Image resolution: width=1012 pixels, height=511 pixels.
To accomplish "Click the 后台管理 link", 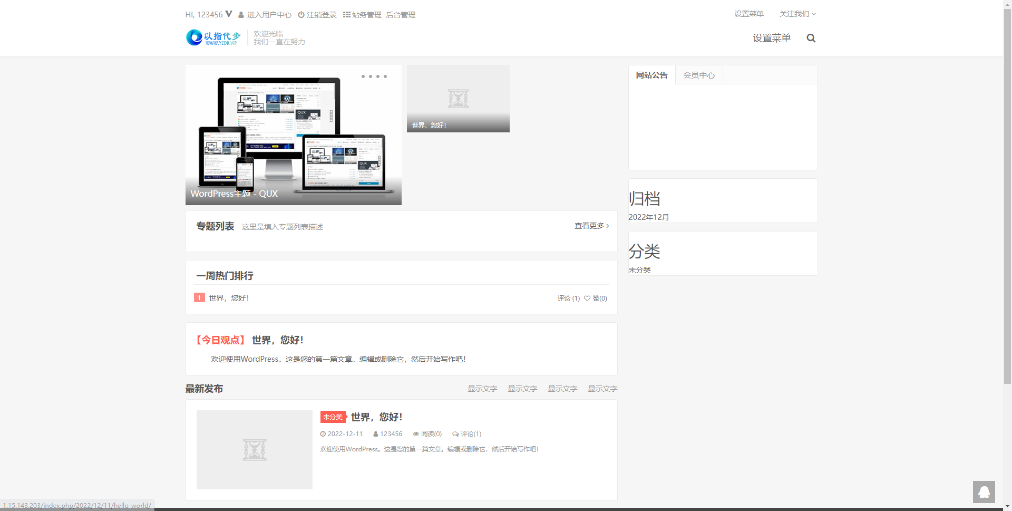I will point(401,15).
